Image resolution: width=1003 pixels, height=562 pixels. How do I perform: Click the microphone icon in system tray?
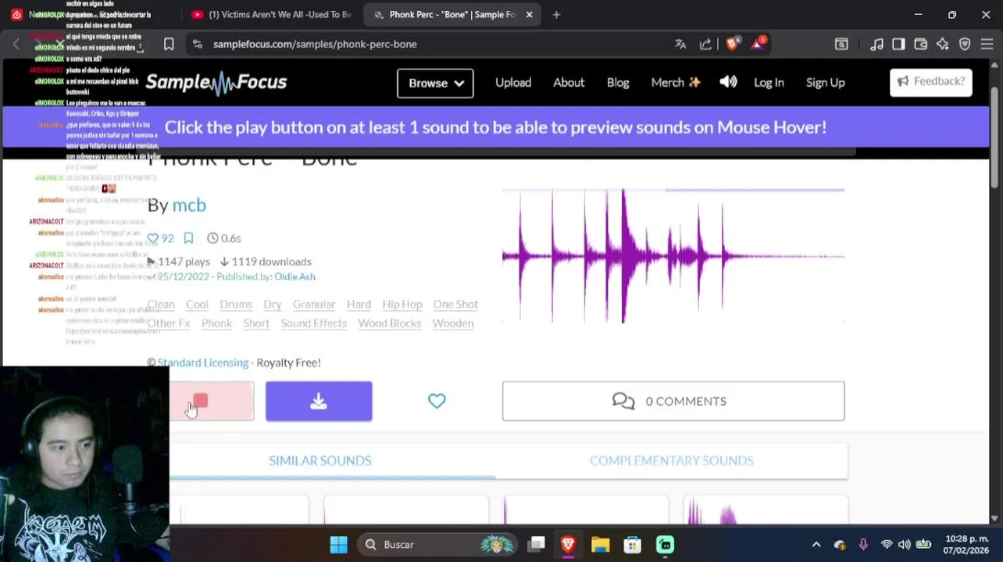863,545
